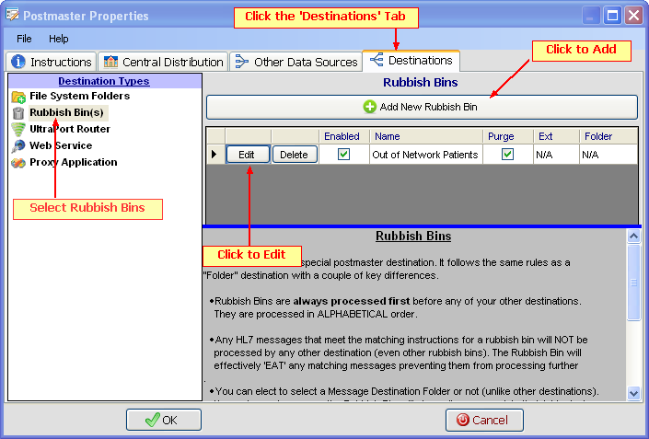Delete the Out of Network Patients bin
The width and height of the screenshot is (649, 439).
click(294, 155)
